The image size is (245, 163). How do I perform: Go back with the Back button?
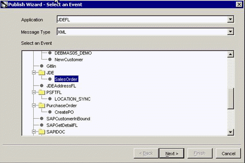146,153
